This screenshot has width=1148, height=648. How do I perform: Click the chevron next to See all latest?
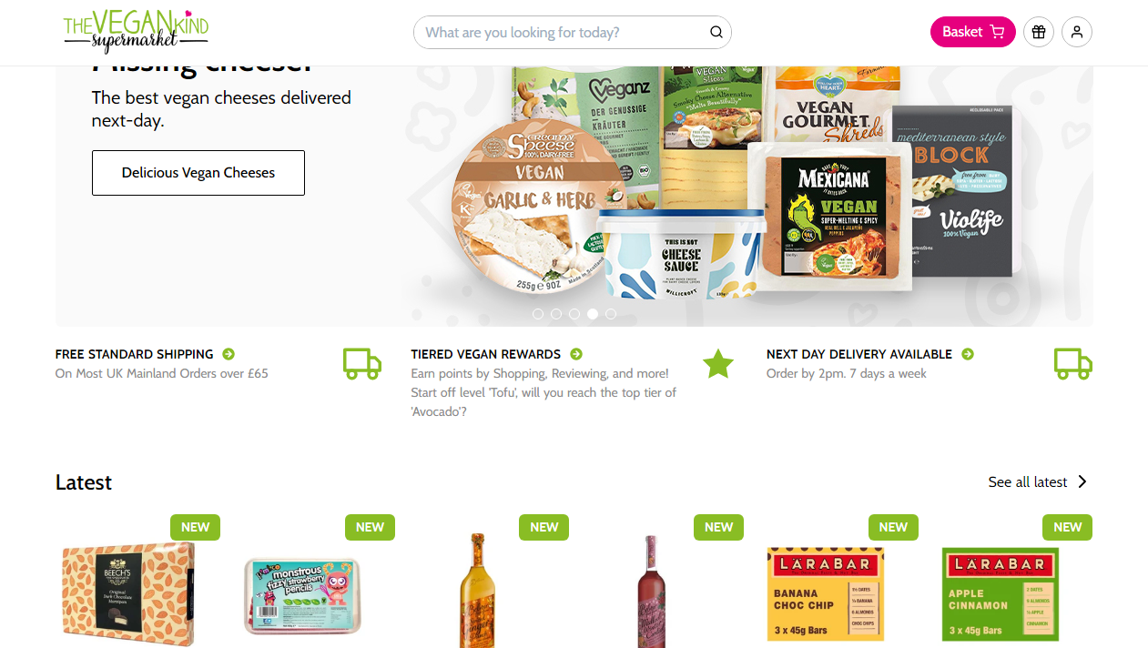coord(1082,481)
